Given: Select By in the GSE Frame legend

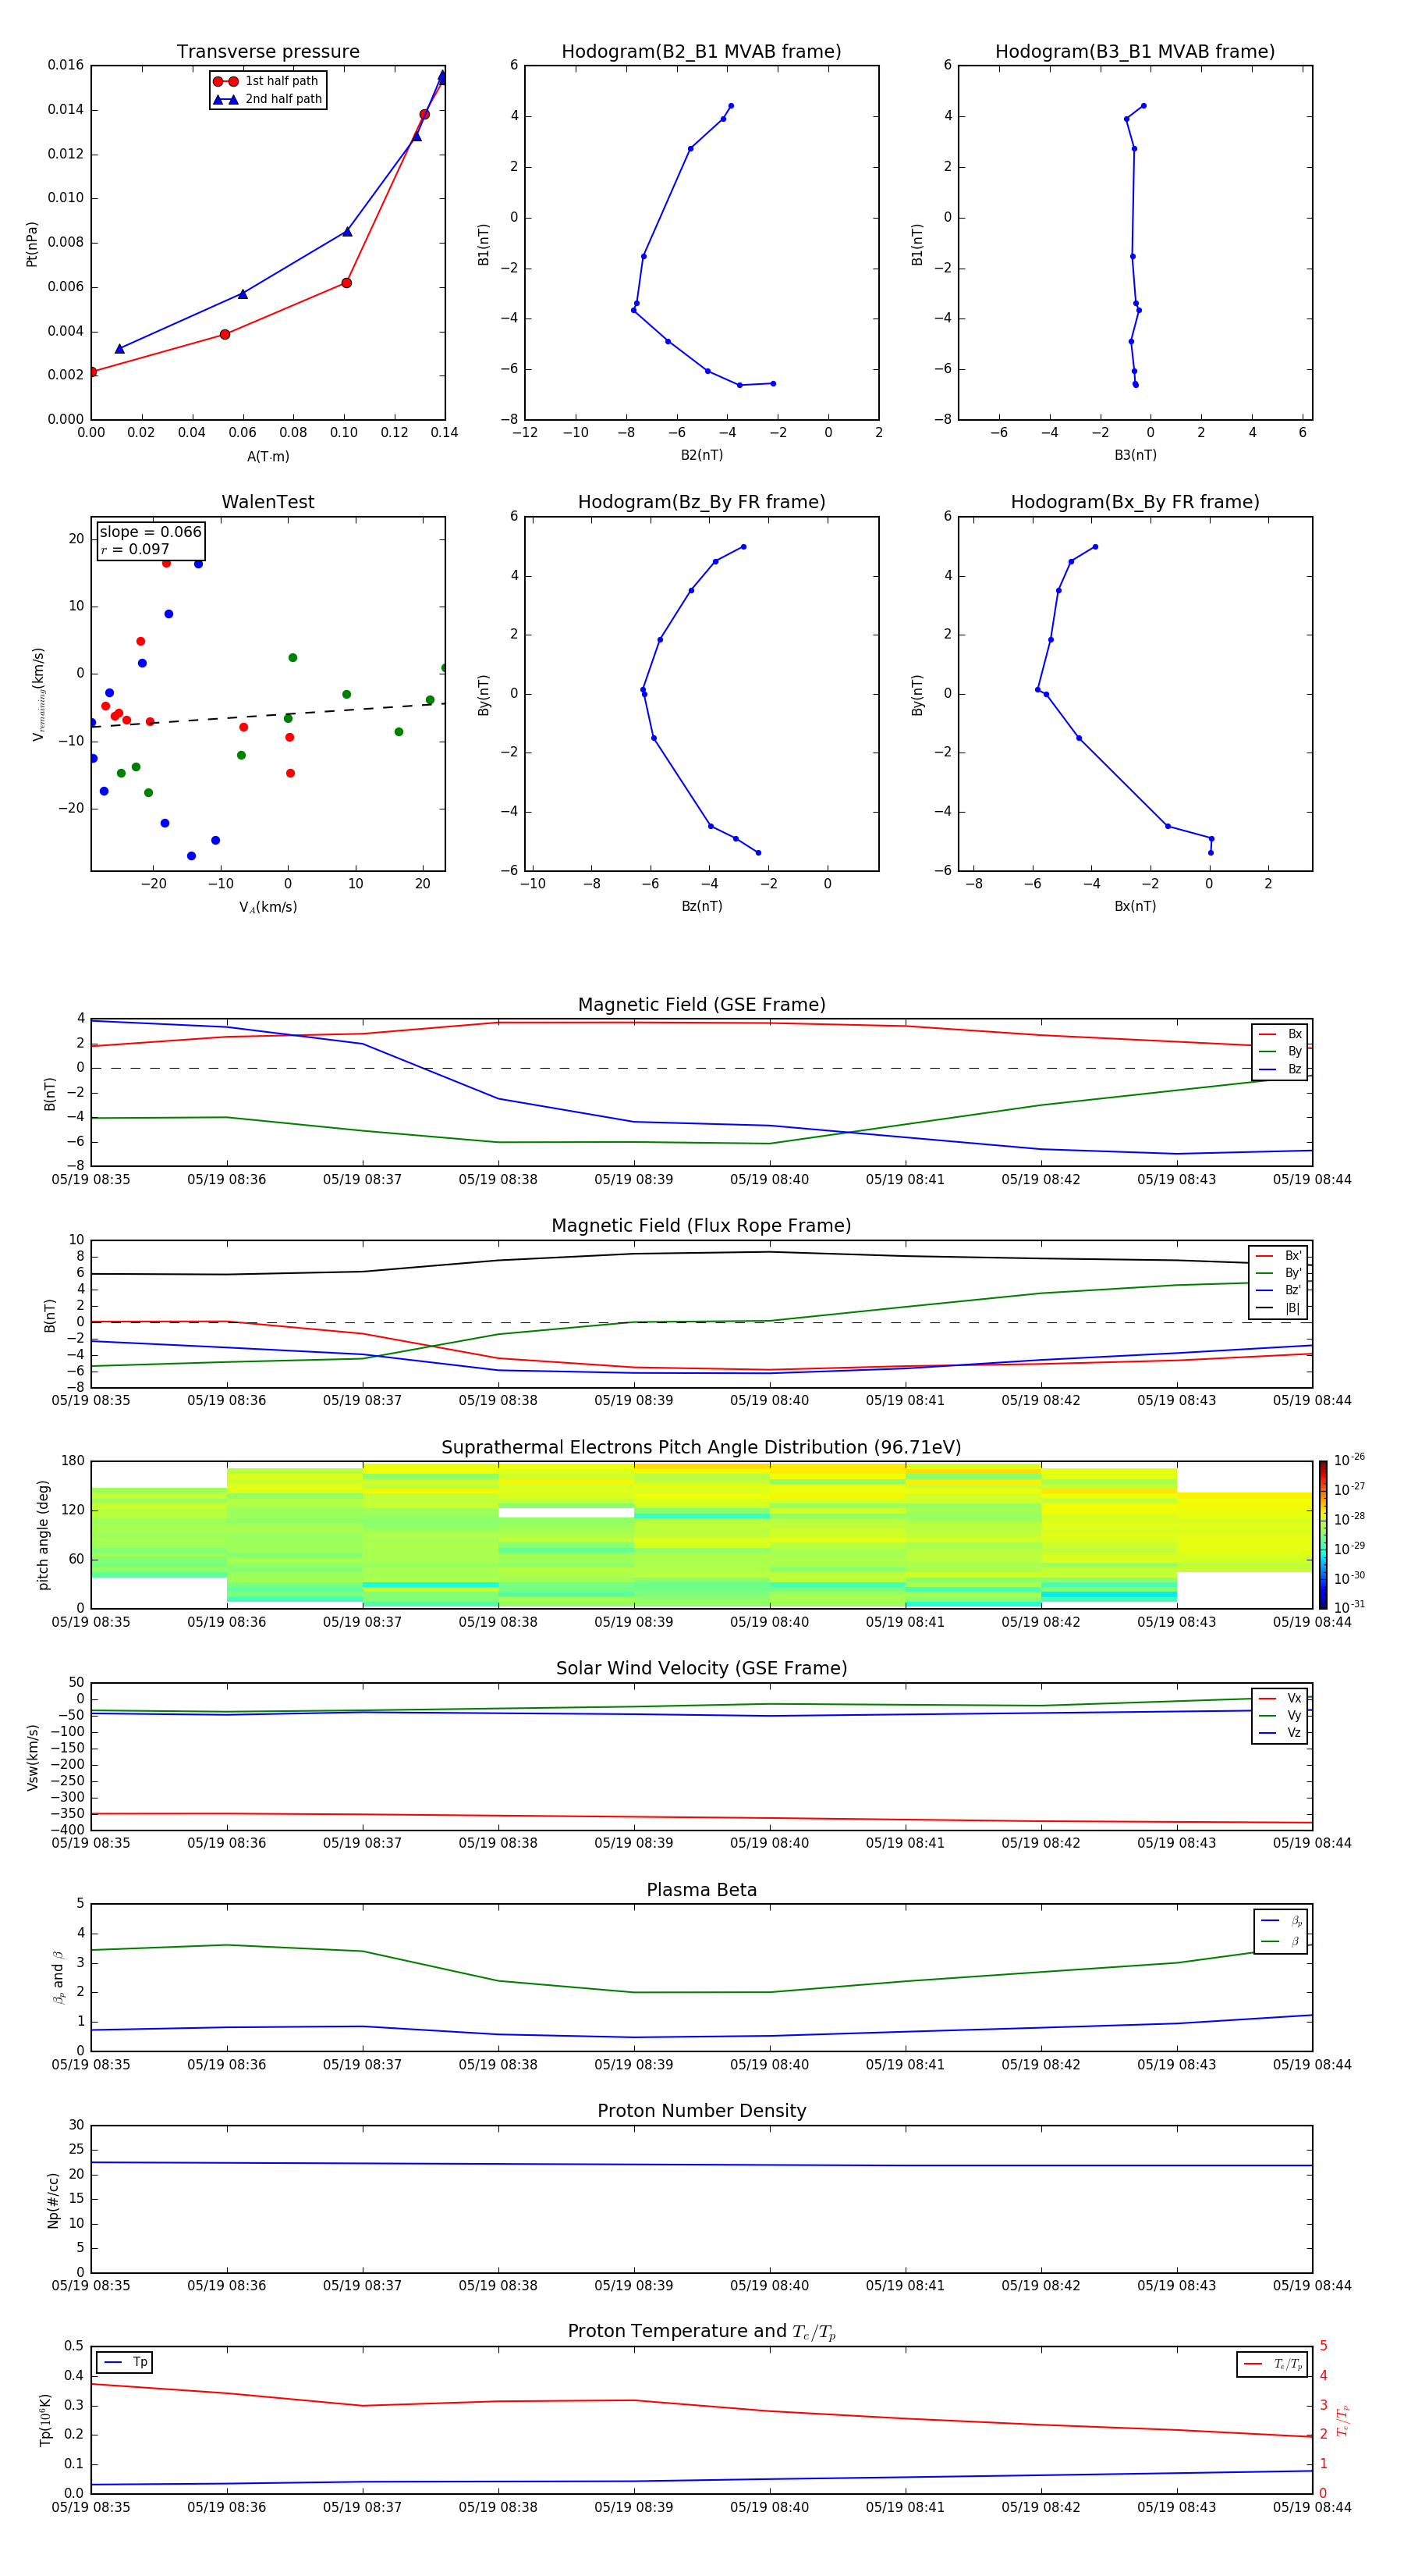Looking at the screenshot, I should click(x=1280, y=1051).
